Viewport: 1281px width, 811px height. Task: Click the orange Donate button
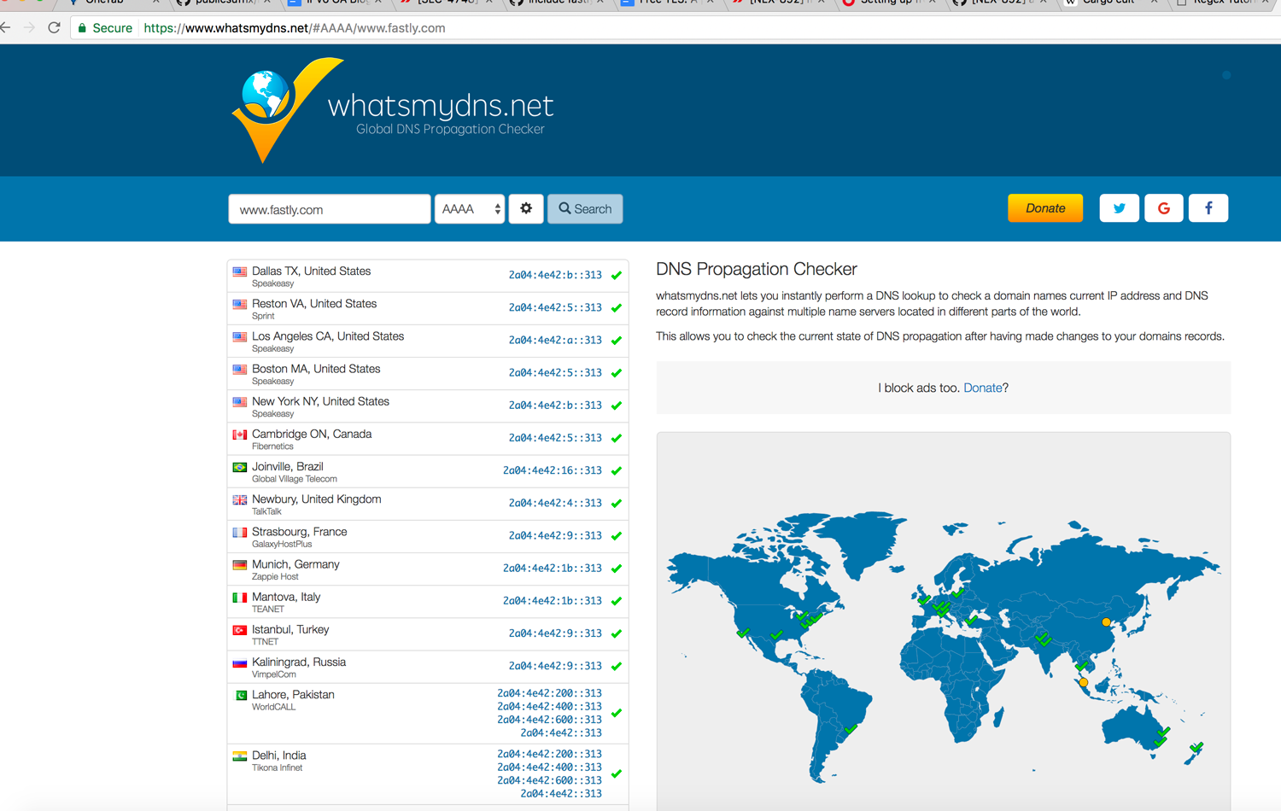click(x=1045, y=208)
